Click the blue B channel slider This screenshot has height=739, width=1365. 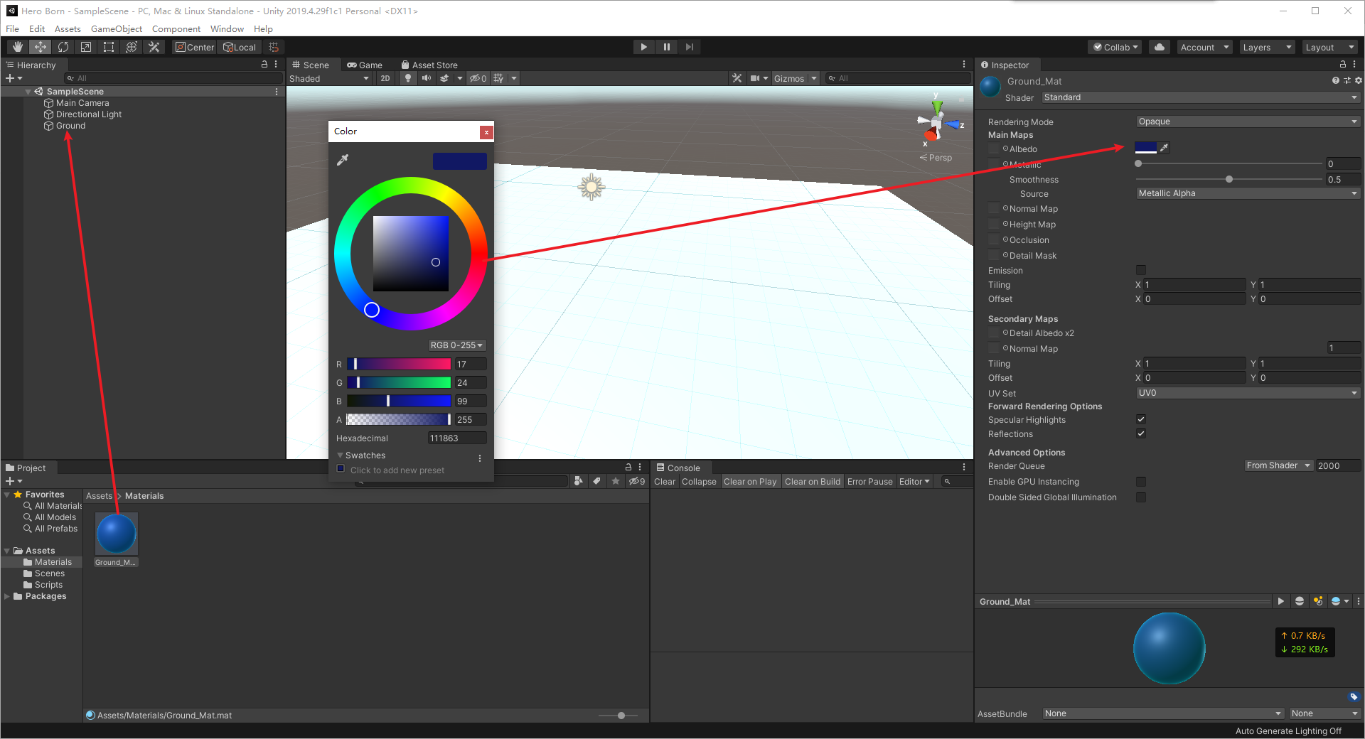pos(399,401)
